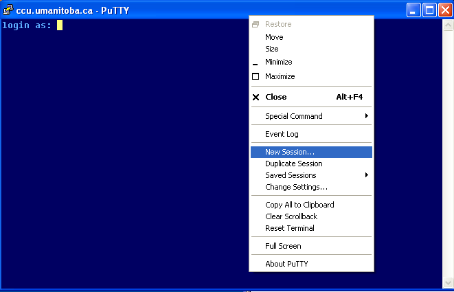Close PuTTY using title bar X button
This screenshot has width=454, height=292.
(444, 10)
